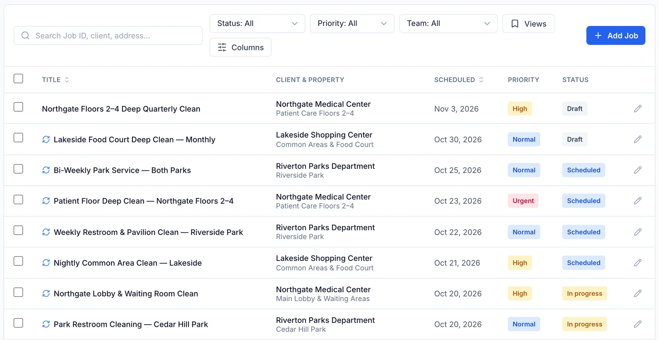Click recurring icon next to Park Restroom Cleaning
Screen dimensions: 659x340
[x=46, y=324]
